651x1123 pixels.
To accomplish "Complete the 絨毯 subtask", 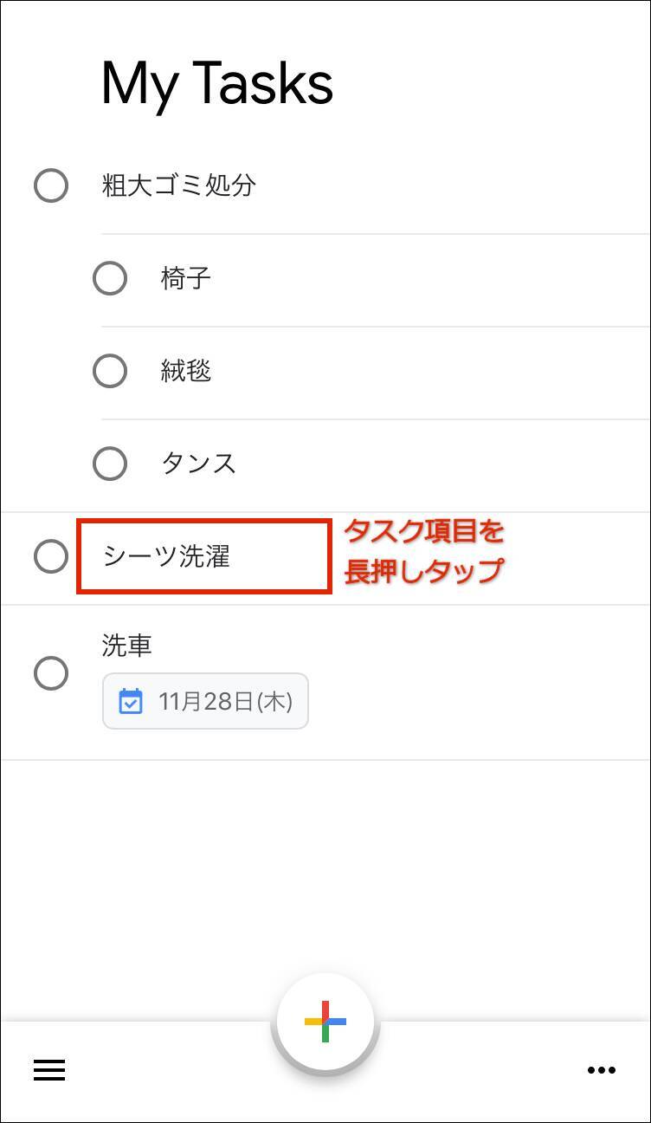I will click(x=110, y=371).
